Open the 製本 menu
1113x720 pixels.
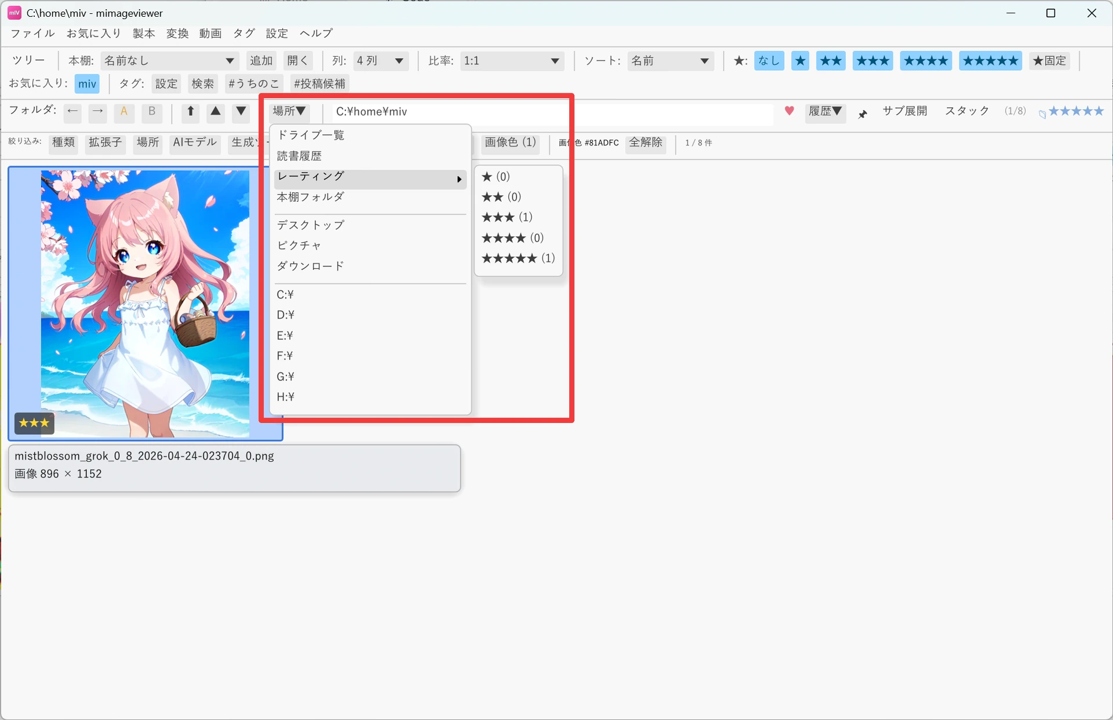click(144, 34)
